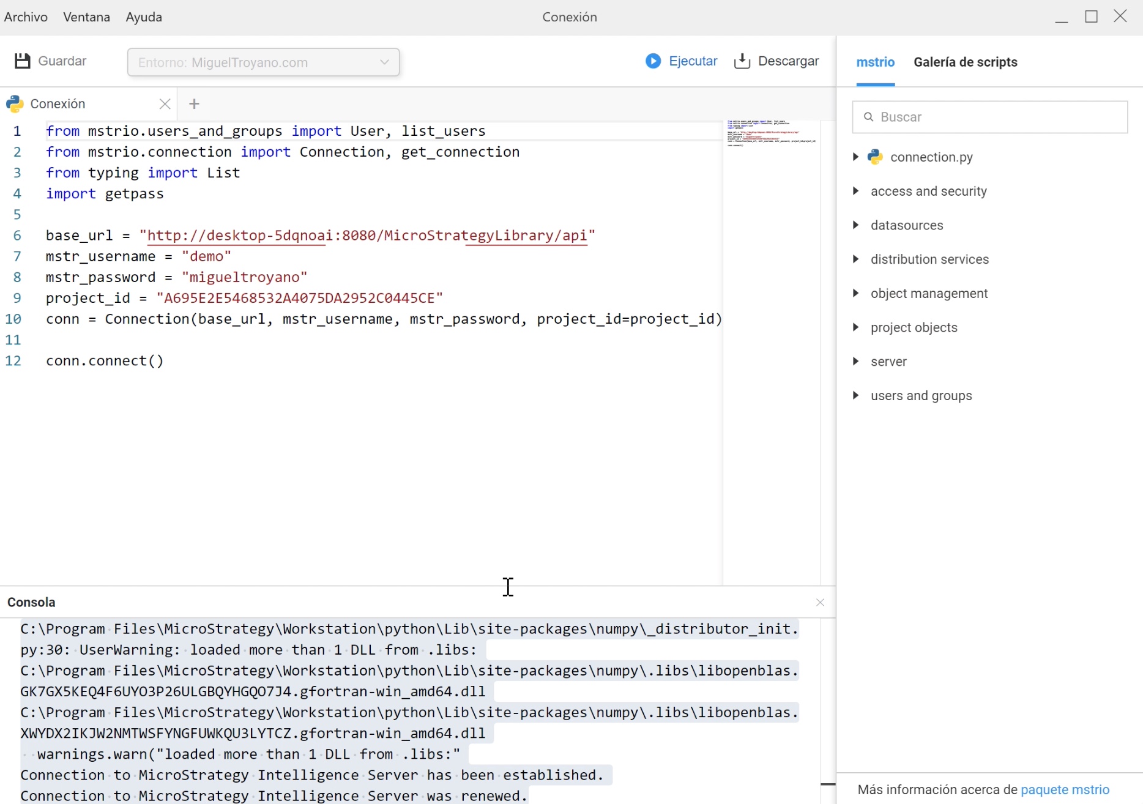Screen dimensions: 1143x804
Task: Click the Descargar download icon
Action: pos(742,61)
